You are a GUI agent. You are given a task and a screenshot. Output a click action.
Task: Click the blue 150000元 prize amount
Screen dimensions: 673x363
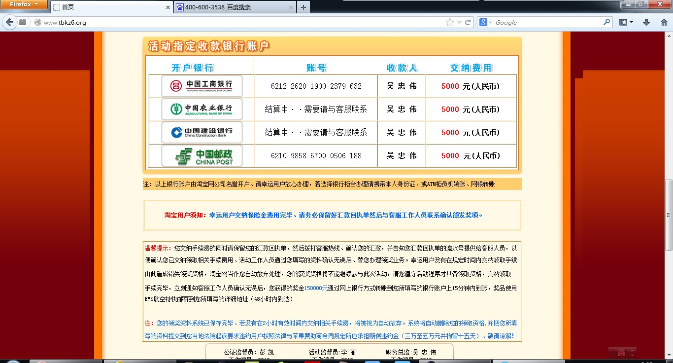316,288
